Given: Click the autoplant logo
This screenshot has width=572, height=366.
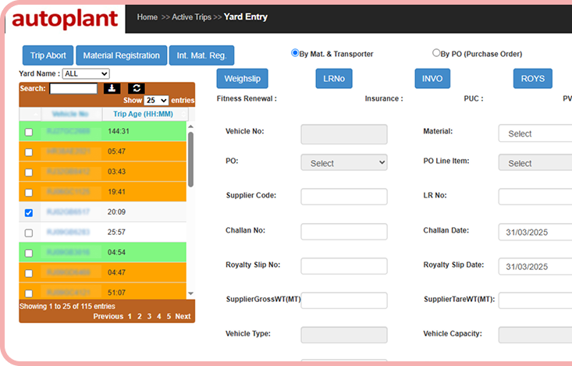Looking at the screenshot, I should [x=66, y=17].
